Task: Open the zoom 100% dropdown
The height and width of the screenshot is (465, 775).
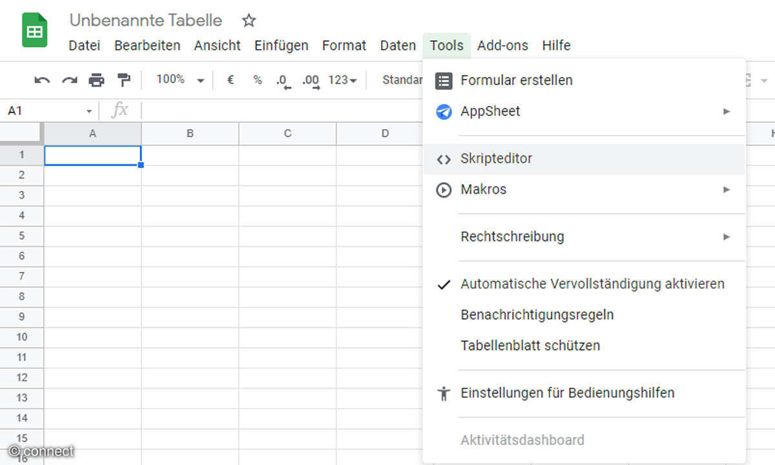Action: pos(180,80)
